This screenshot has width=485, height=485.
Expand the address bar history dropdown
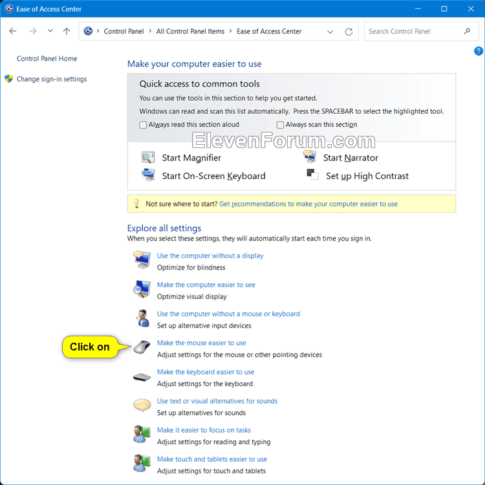pyautogui.click(x=330, y=32)
